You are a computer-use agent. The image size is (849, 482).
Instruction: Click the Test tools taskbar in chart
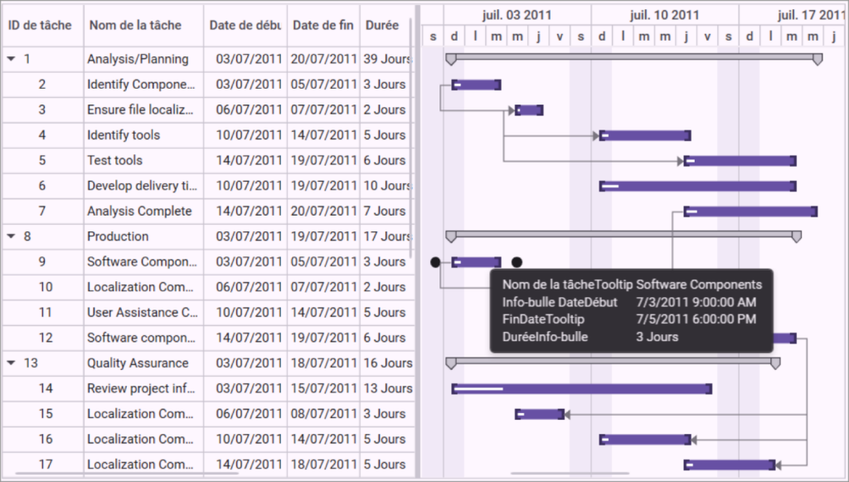point(740,161)
